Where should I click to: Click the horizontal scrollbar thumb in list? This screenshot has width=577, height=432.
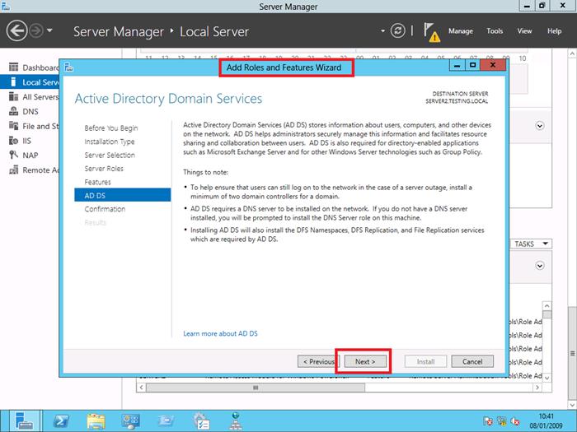256,388
